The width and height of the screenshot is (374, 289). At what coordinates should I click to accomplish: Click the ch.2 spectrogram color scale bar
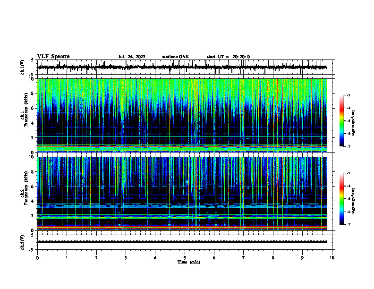tap(342, 199)
